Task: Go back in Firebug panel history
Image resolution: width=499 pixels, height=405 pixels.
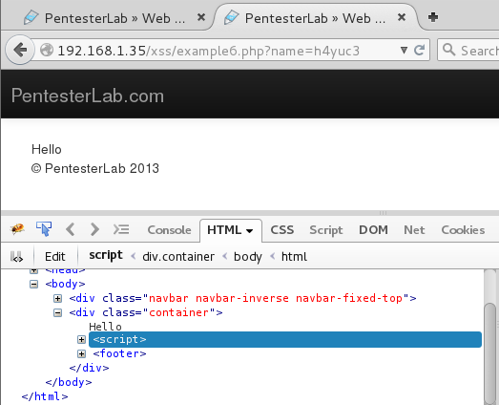Action: pyautogui.click(x=71, y=229)
